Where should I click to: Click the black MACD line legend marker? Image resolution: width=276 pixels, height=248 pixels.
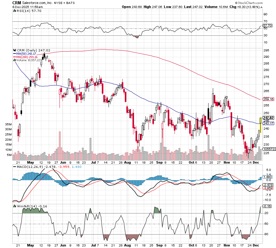tap(14, 167)
